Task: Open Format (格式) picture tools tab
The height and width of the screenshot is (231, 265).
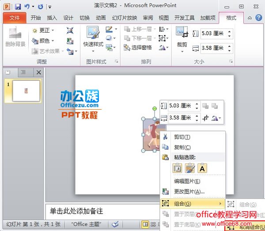Action: [x=231, y=18]
